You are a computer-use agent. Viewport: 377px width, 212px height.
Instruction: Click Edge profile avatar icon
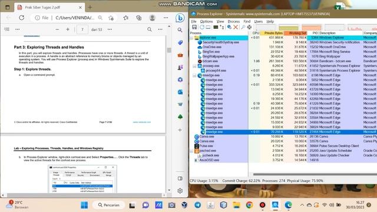tap(152, 18)
